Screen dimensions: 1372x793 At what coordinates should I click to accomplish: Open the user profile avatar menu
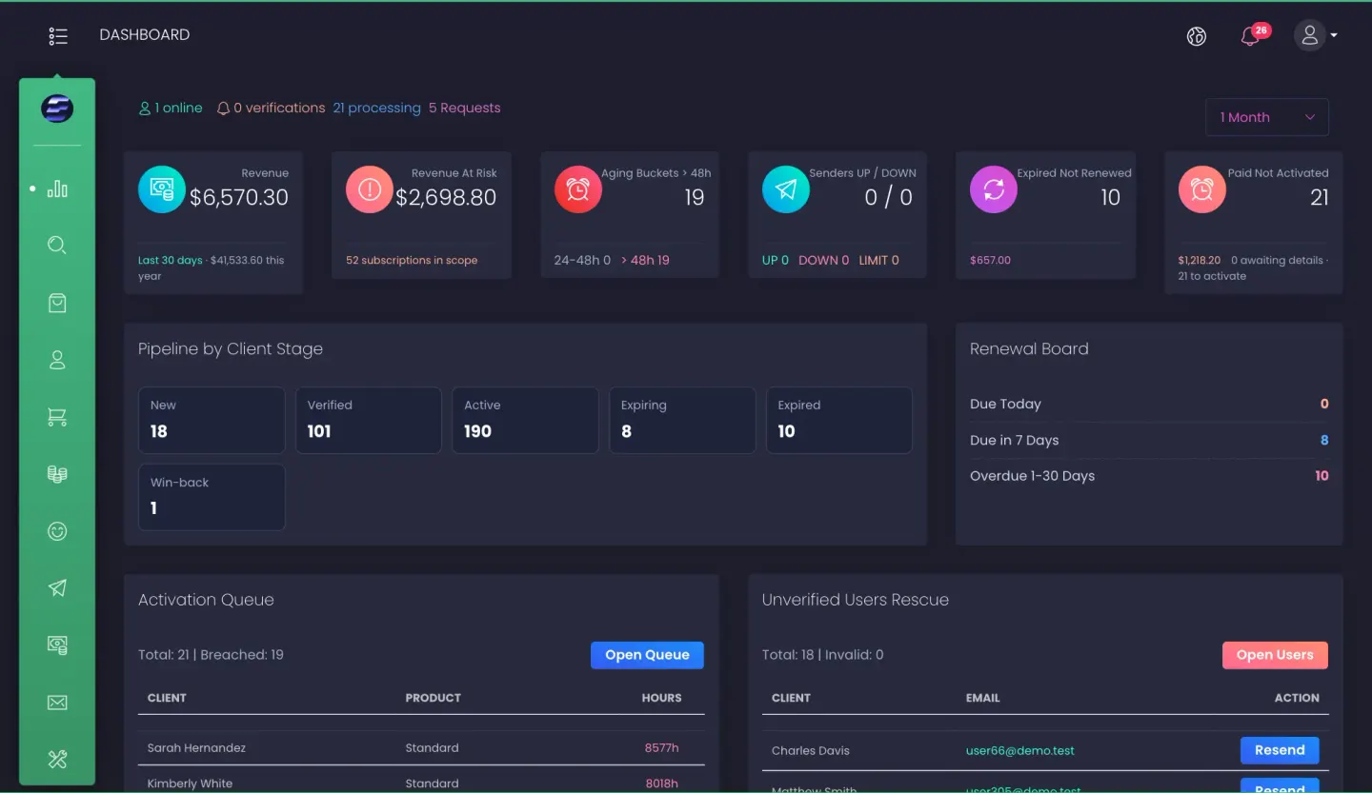click(x=1315, y=35)
